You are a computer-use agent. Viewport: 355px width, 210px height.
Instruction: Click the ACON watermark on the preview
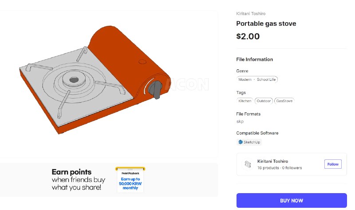[x=186, y=84]
